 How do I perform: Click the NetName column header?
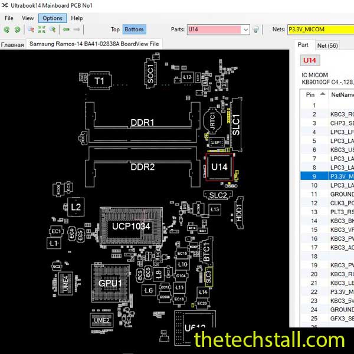[342, 94]
